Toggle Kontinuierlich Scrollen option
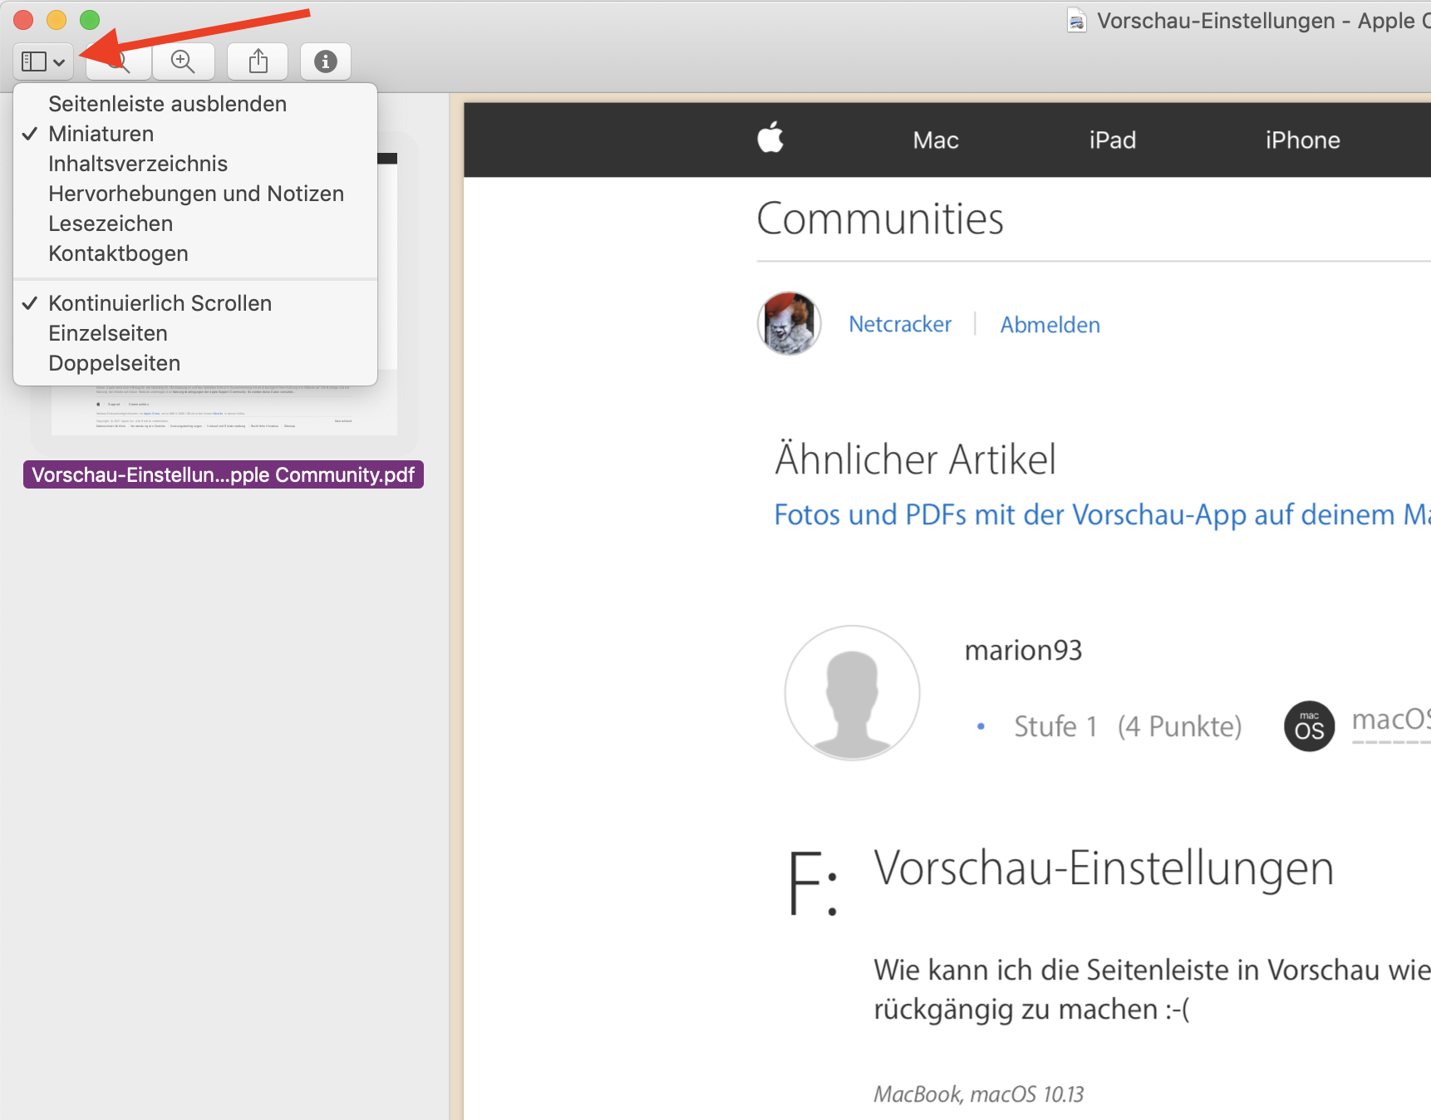The width and height of the screenshot is (1431, 1120). (x=160, y=303)
